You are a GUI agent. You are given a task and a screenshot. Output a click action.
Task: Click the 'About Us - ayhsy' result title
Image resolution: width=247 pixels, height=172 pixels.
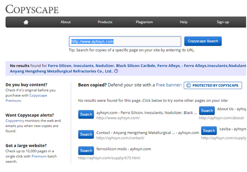pyautogui.click(x=232, y=109)
